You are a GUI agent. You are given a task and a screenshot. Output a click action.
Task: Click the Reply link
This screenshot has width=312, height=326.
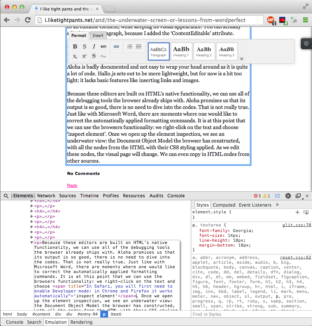point(72,185)
